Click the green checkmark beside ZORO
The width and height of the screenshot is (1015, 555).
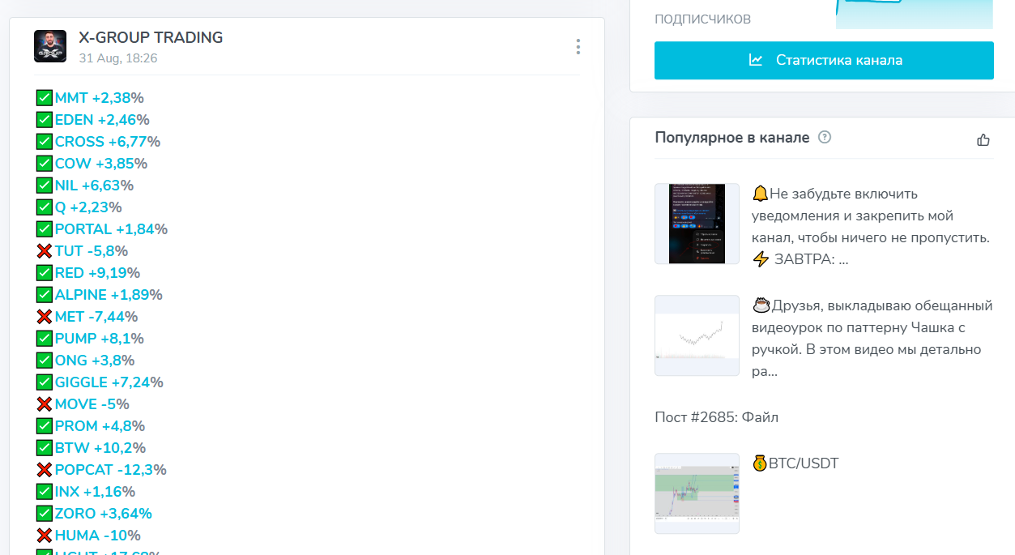pyautogui.click(x=45, y=514)
